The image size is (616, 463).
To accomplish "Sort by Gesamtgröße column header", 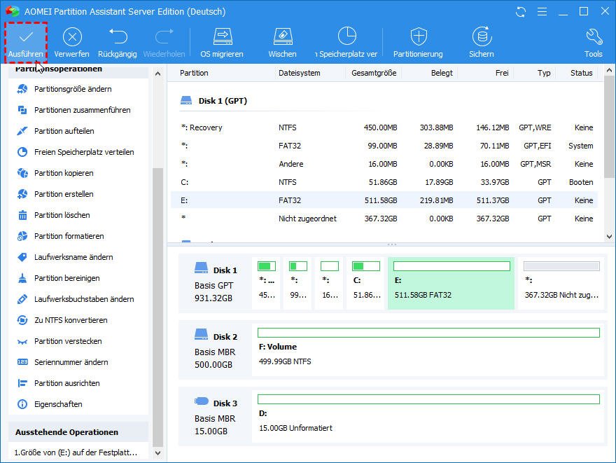I will tap(374, 73).
